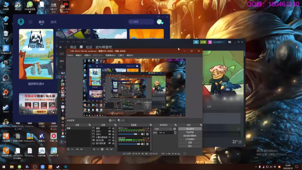Start the virtual camera in OBS
The image size is (302, 170).
click(190, 136)
